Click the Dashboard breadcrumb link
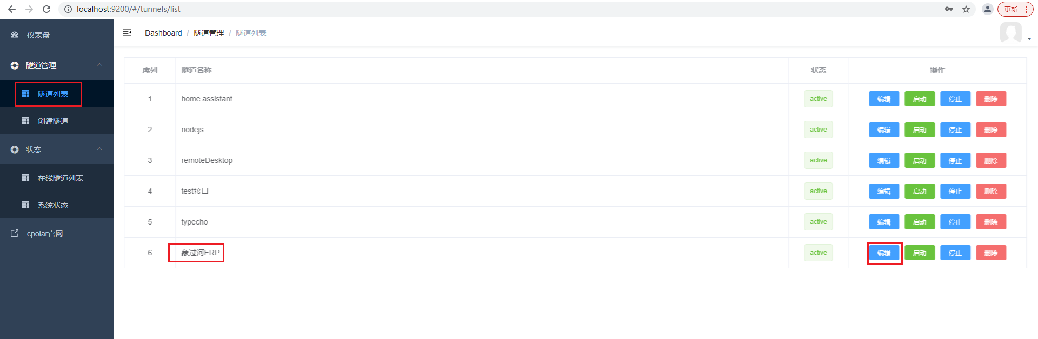 pos(163,33)
